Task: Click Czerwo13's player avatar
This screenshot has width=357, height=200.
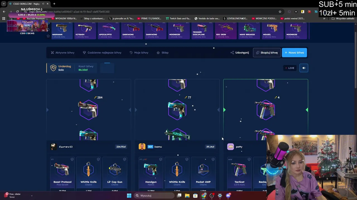Action: pyautogui.click(x=53, y=147)
